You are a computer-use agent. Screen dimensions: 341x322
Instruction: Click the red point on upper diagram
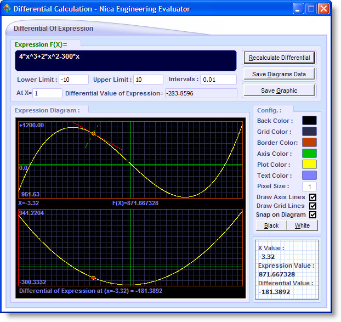pos(94,134)
